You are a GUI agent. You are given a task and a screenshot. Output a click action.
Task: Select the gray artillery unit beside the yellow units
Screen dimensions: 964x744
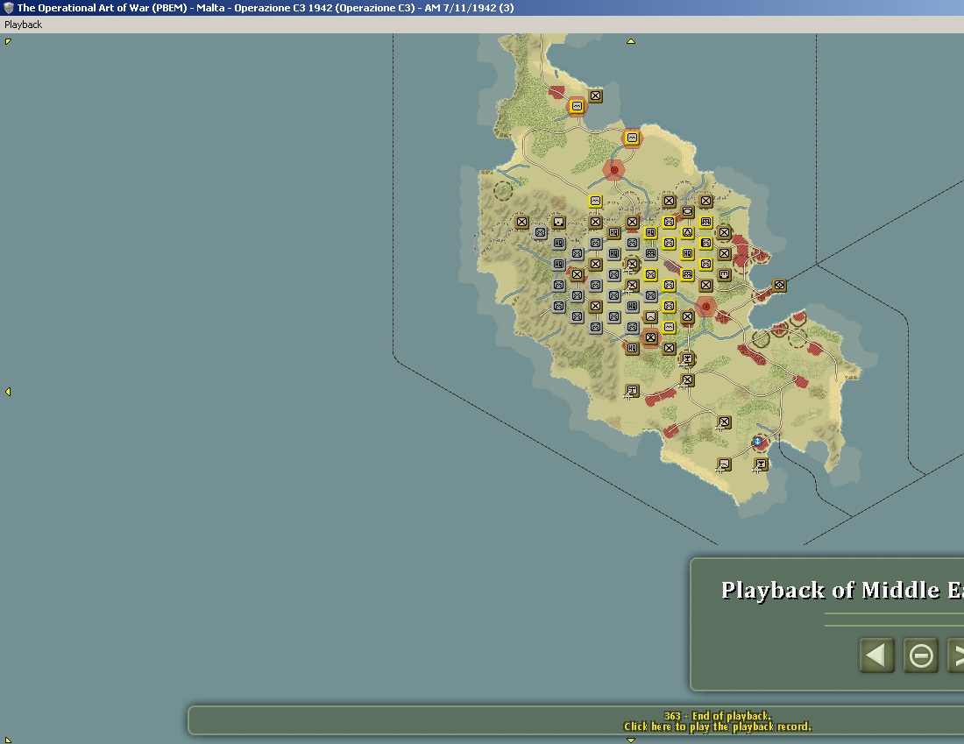[x=650, y=253]
